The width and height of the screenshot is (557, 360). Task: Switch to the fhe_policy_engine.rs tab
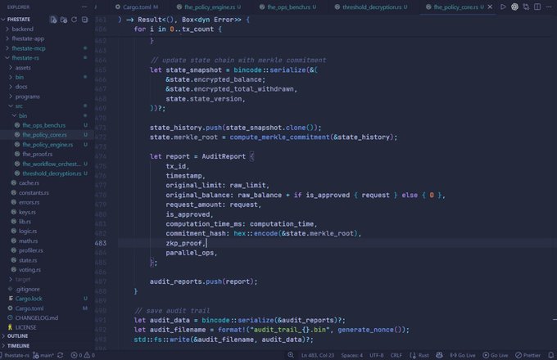click(209, 7)
